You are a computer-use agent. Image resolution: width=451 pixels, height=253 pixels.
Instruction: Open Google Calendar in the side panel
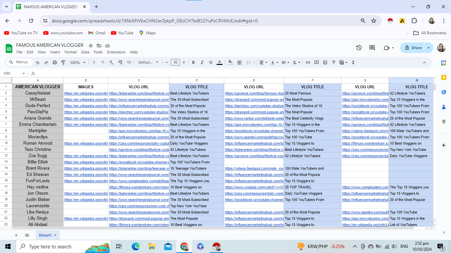coord(443,63)
